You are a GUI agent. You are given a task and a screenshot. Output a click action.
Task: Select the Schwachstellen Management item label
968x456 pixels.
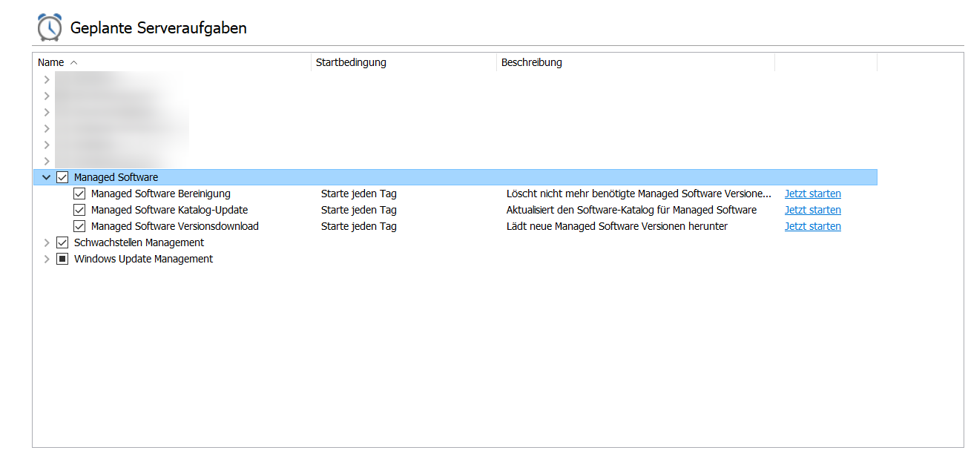coord(139,242)
